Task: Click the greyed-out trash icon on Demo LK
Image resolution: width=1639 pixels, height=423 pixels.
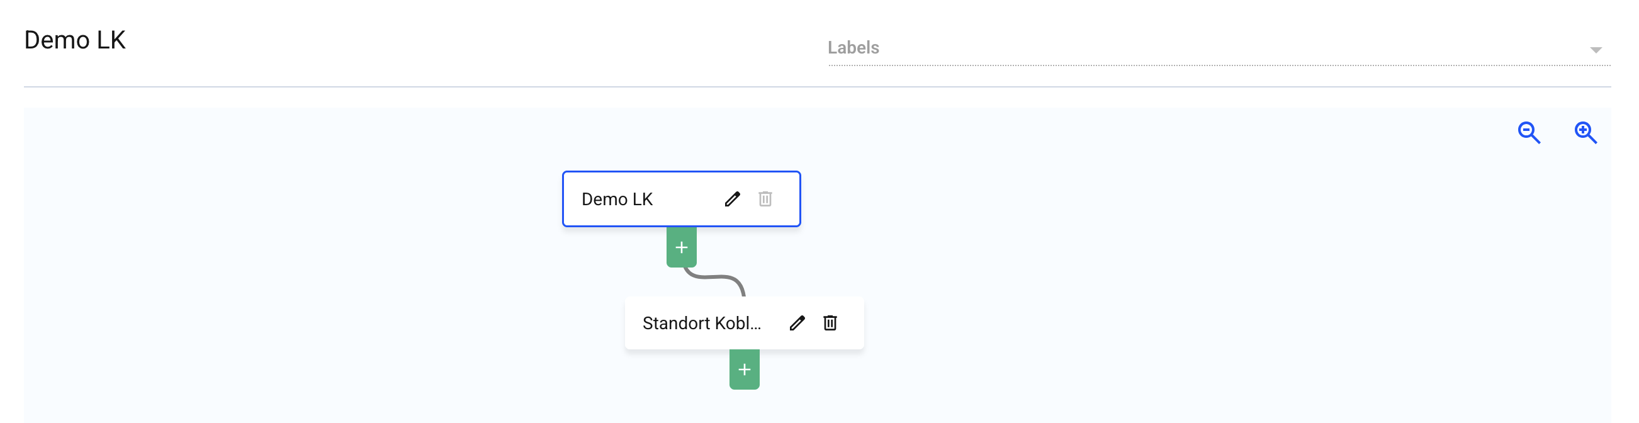Action: point(765,199)
